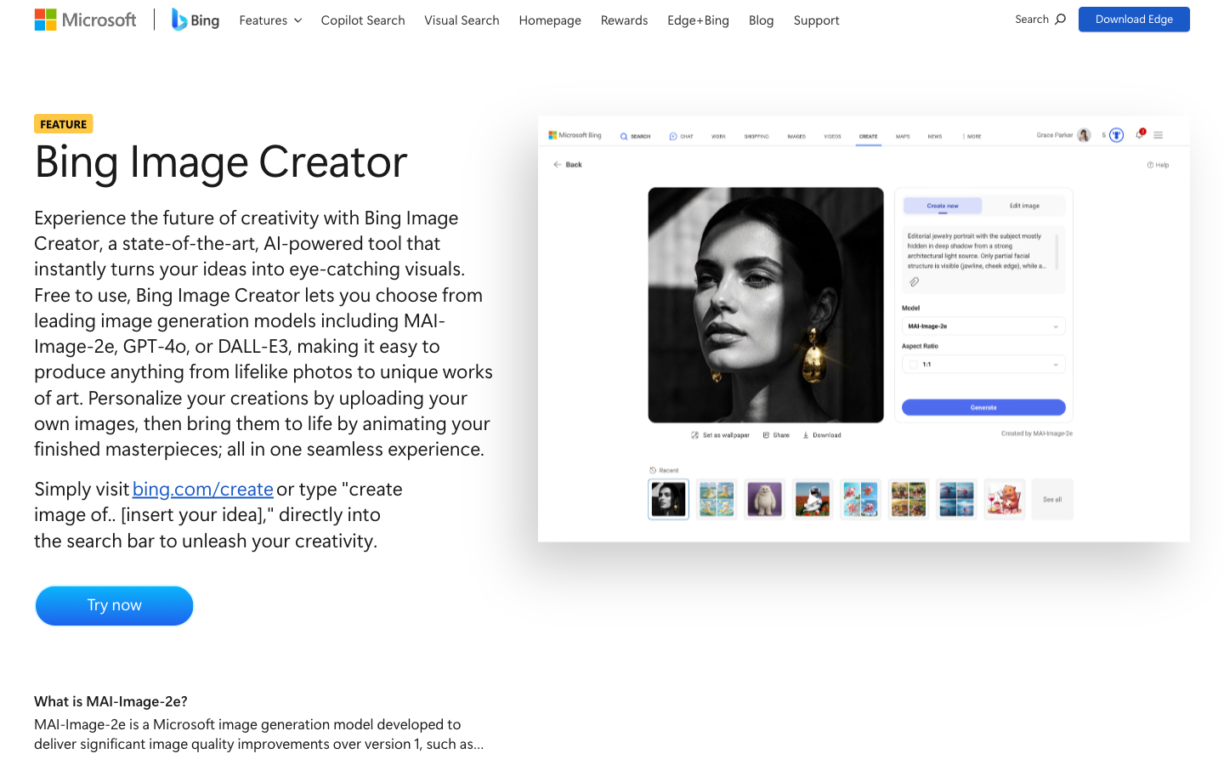The width and height of the screenshot is (1224, 765).
Task: Open the Homepage nav link
Action: tap(550, 20)
